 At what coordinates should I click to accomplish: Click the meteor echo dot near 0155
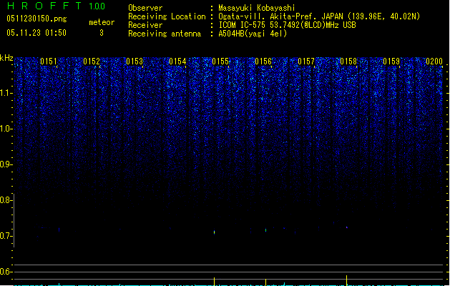click(x=215, y=232)
